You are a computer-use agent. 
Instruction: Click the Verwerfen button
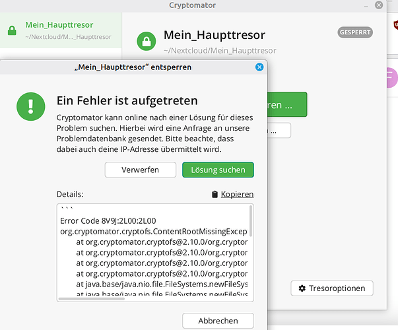click(141, 170)
